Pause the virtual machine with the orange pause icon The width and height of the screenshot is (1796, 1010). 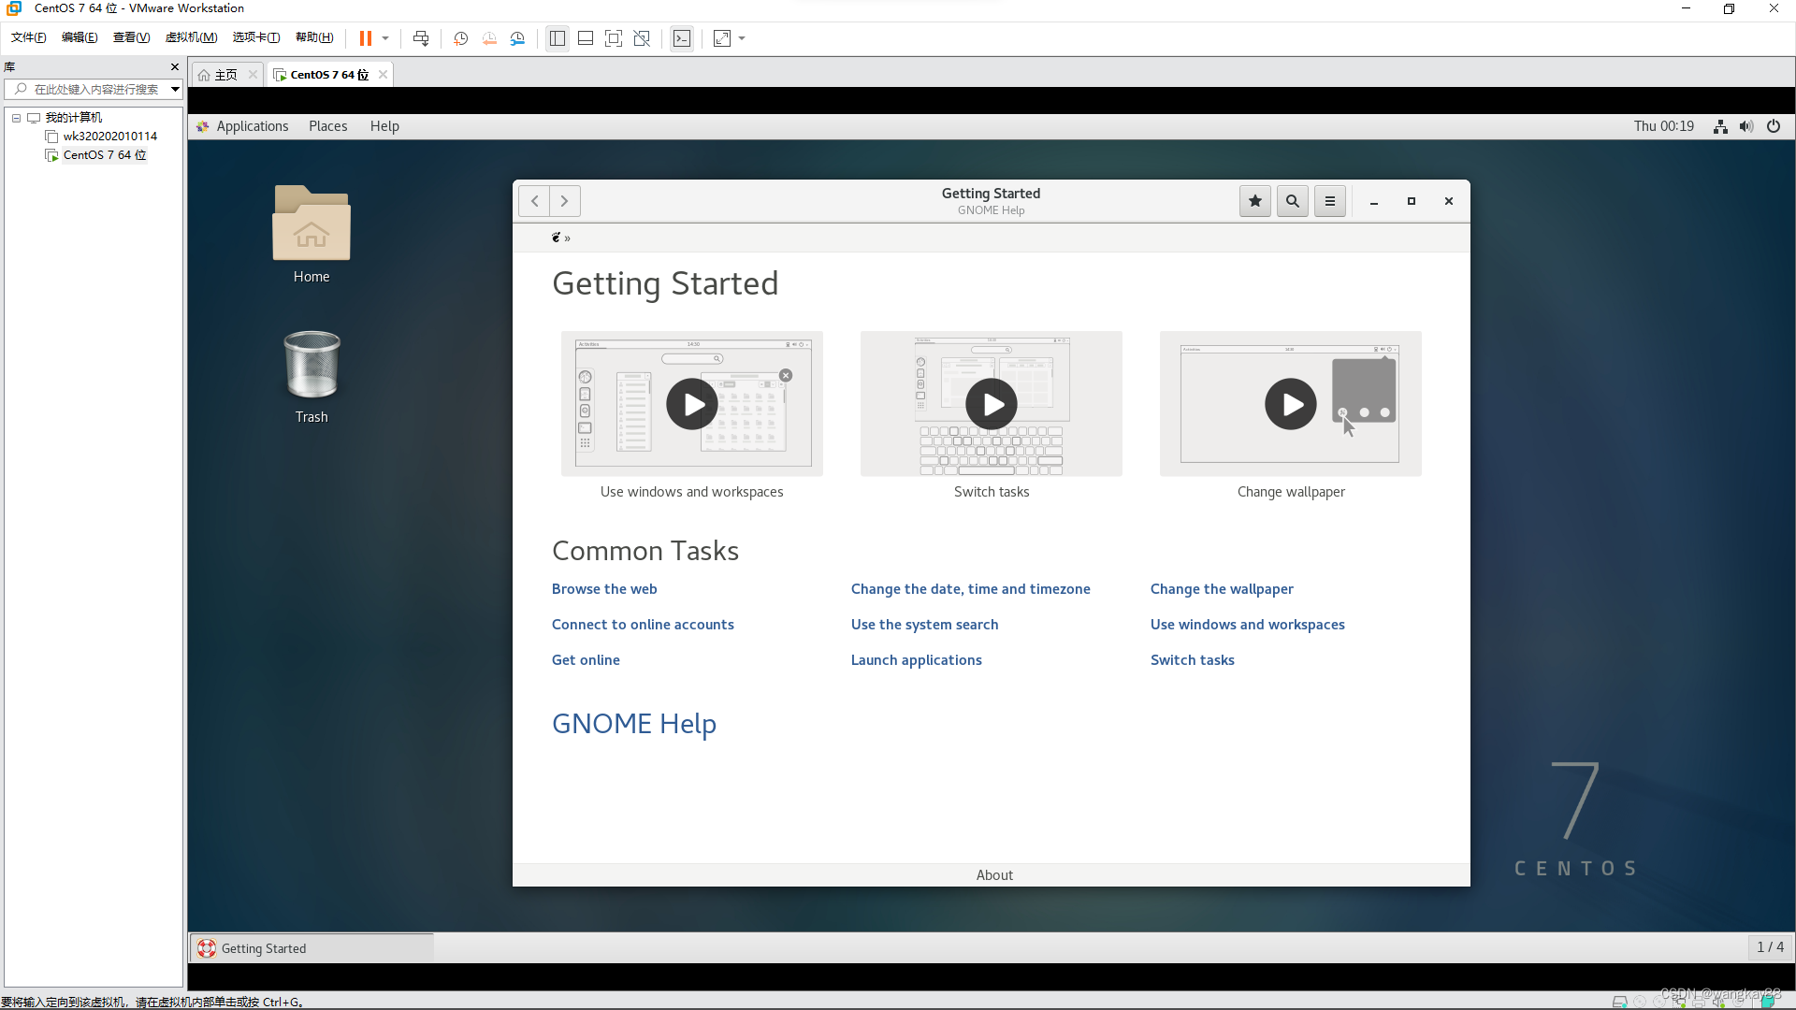365,38
